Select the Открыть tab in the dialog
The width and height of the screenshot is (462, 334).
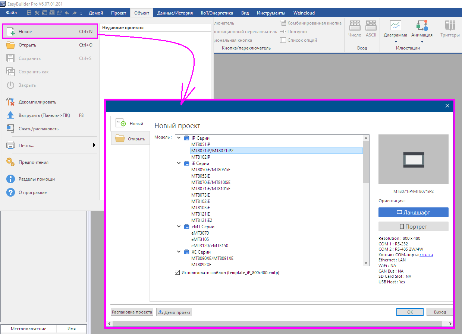(130, 139)
